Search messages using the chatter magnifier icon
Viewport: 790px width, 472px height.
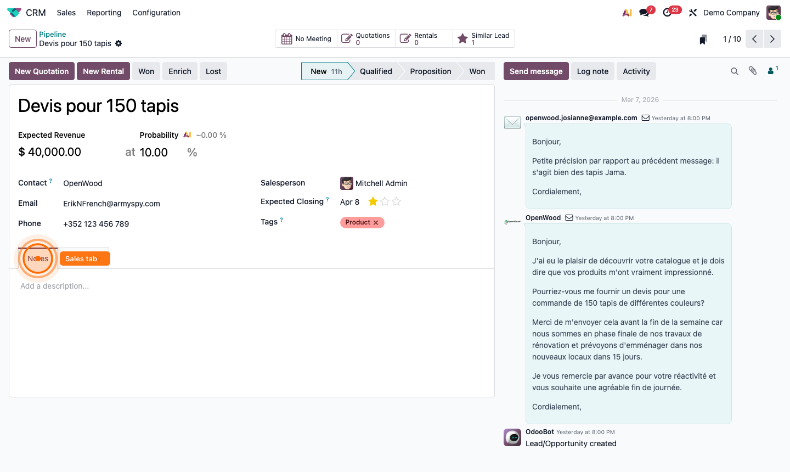pyautogui.click(x=735, y=71)
